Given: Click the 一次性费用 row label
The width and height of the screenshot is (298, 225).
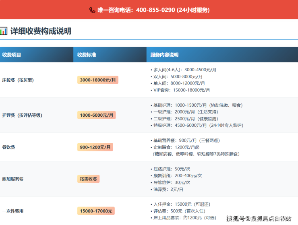Looking at the screenshot, I should click(x=13, y=211).
